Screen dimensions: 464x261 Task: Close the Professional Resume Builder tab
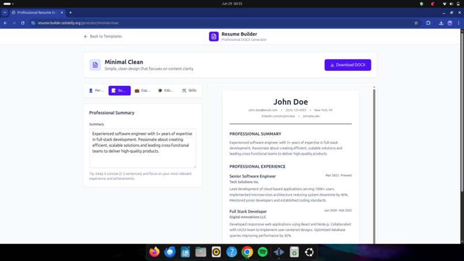coord(62,13)
